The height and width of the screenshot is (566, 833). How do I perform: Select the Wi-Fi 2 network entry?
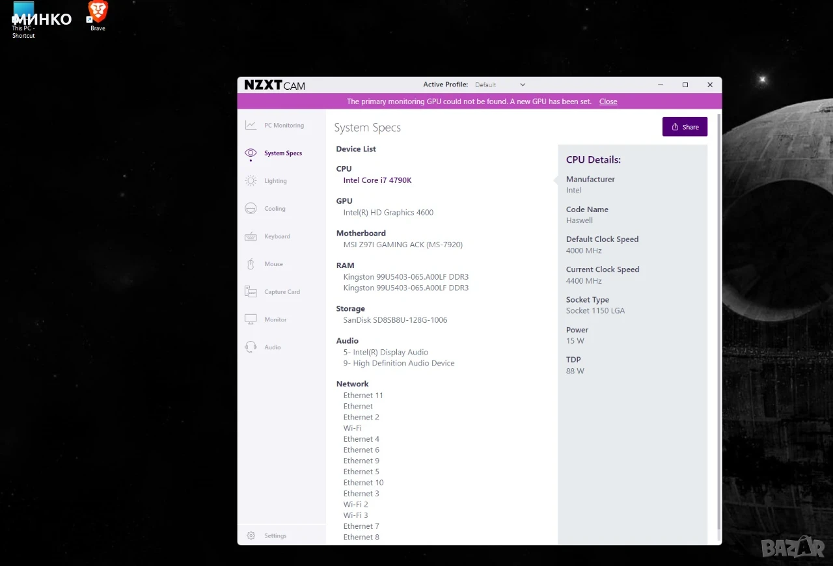tap(356, 504)
